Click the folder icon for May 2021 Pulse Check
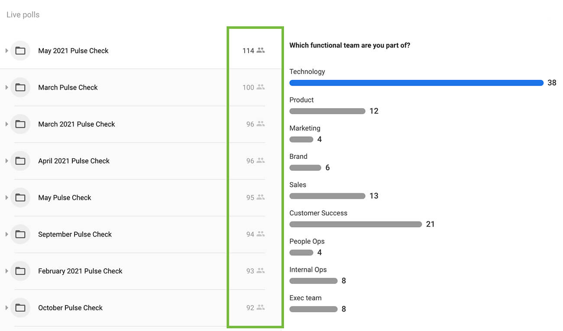The width and height of the screenshot is (563, 331). pyautogui.click(x=20, y=51)
